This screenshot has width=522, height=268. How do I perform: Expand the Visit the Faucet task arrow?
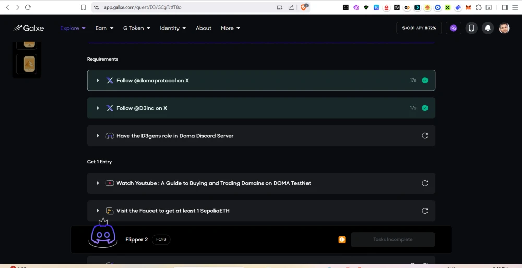tap(98, 211)
